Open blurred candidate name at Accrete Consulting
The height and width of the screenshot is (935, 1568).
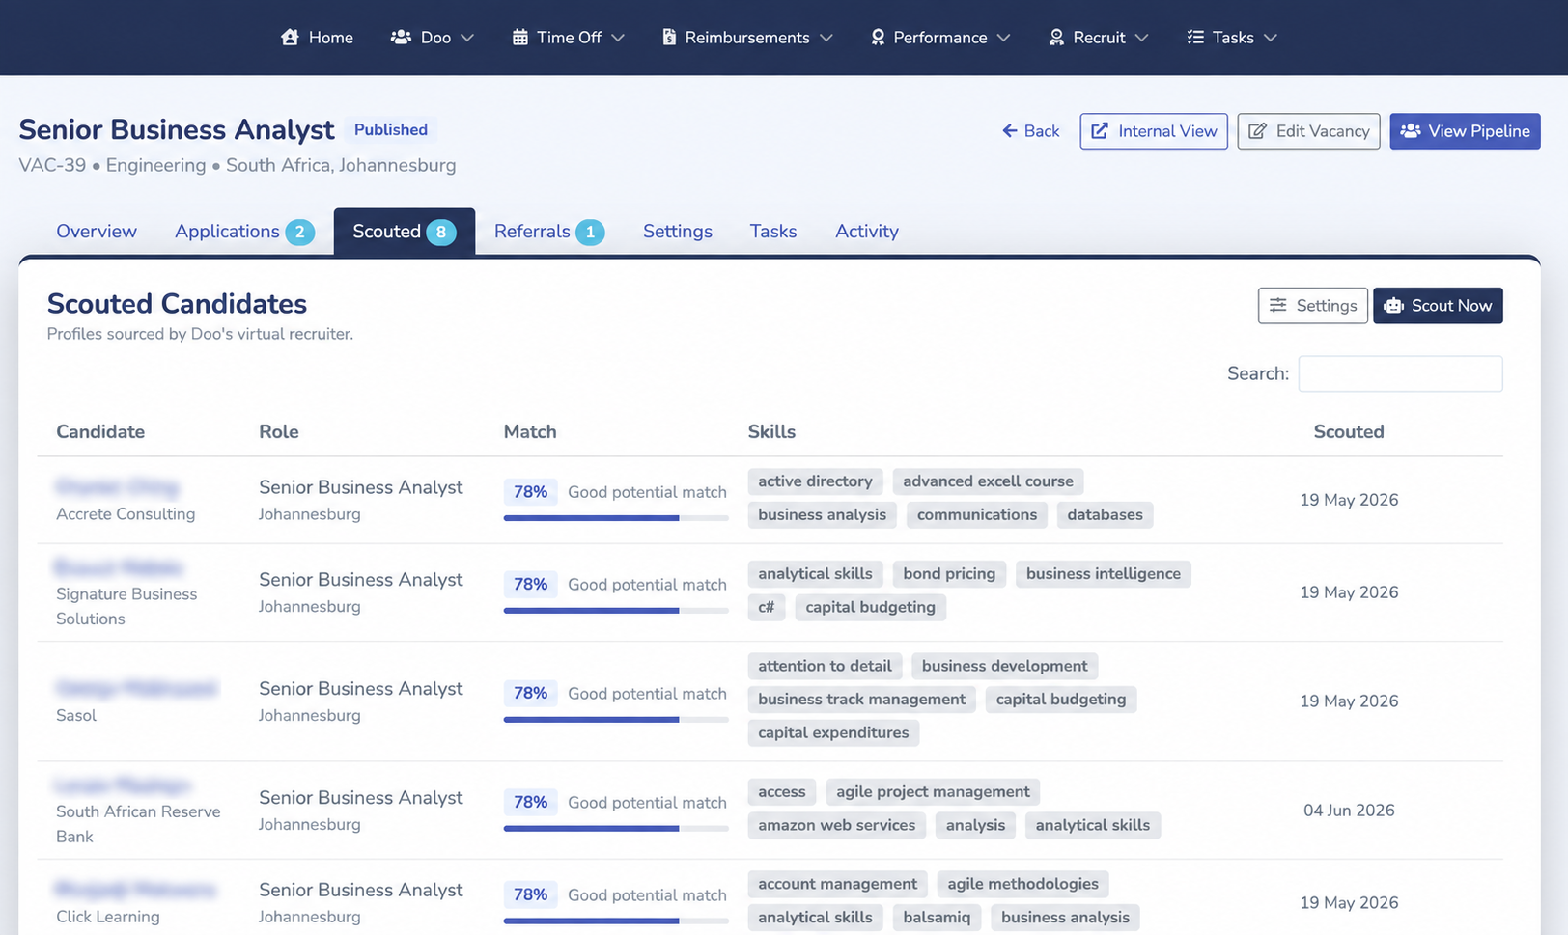point(118,487)
